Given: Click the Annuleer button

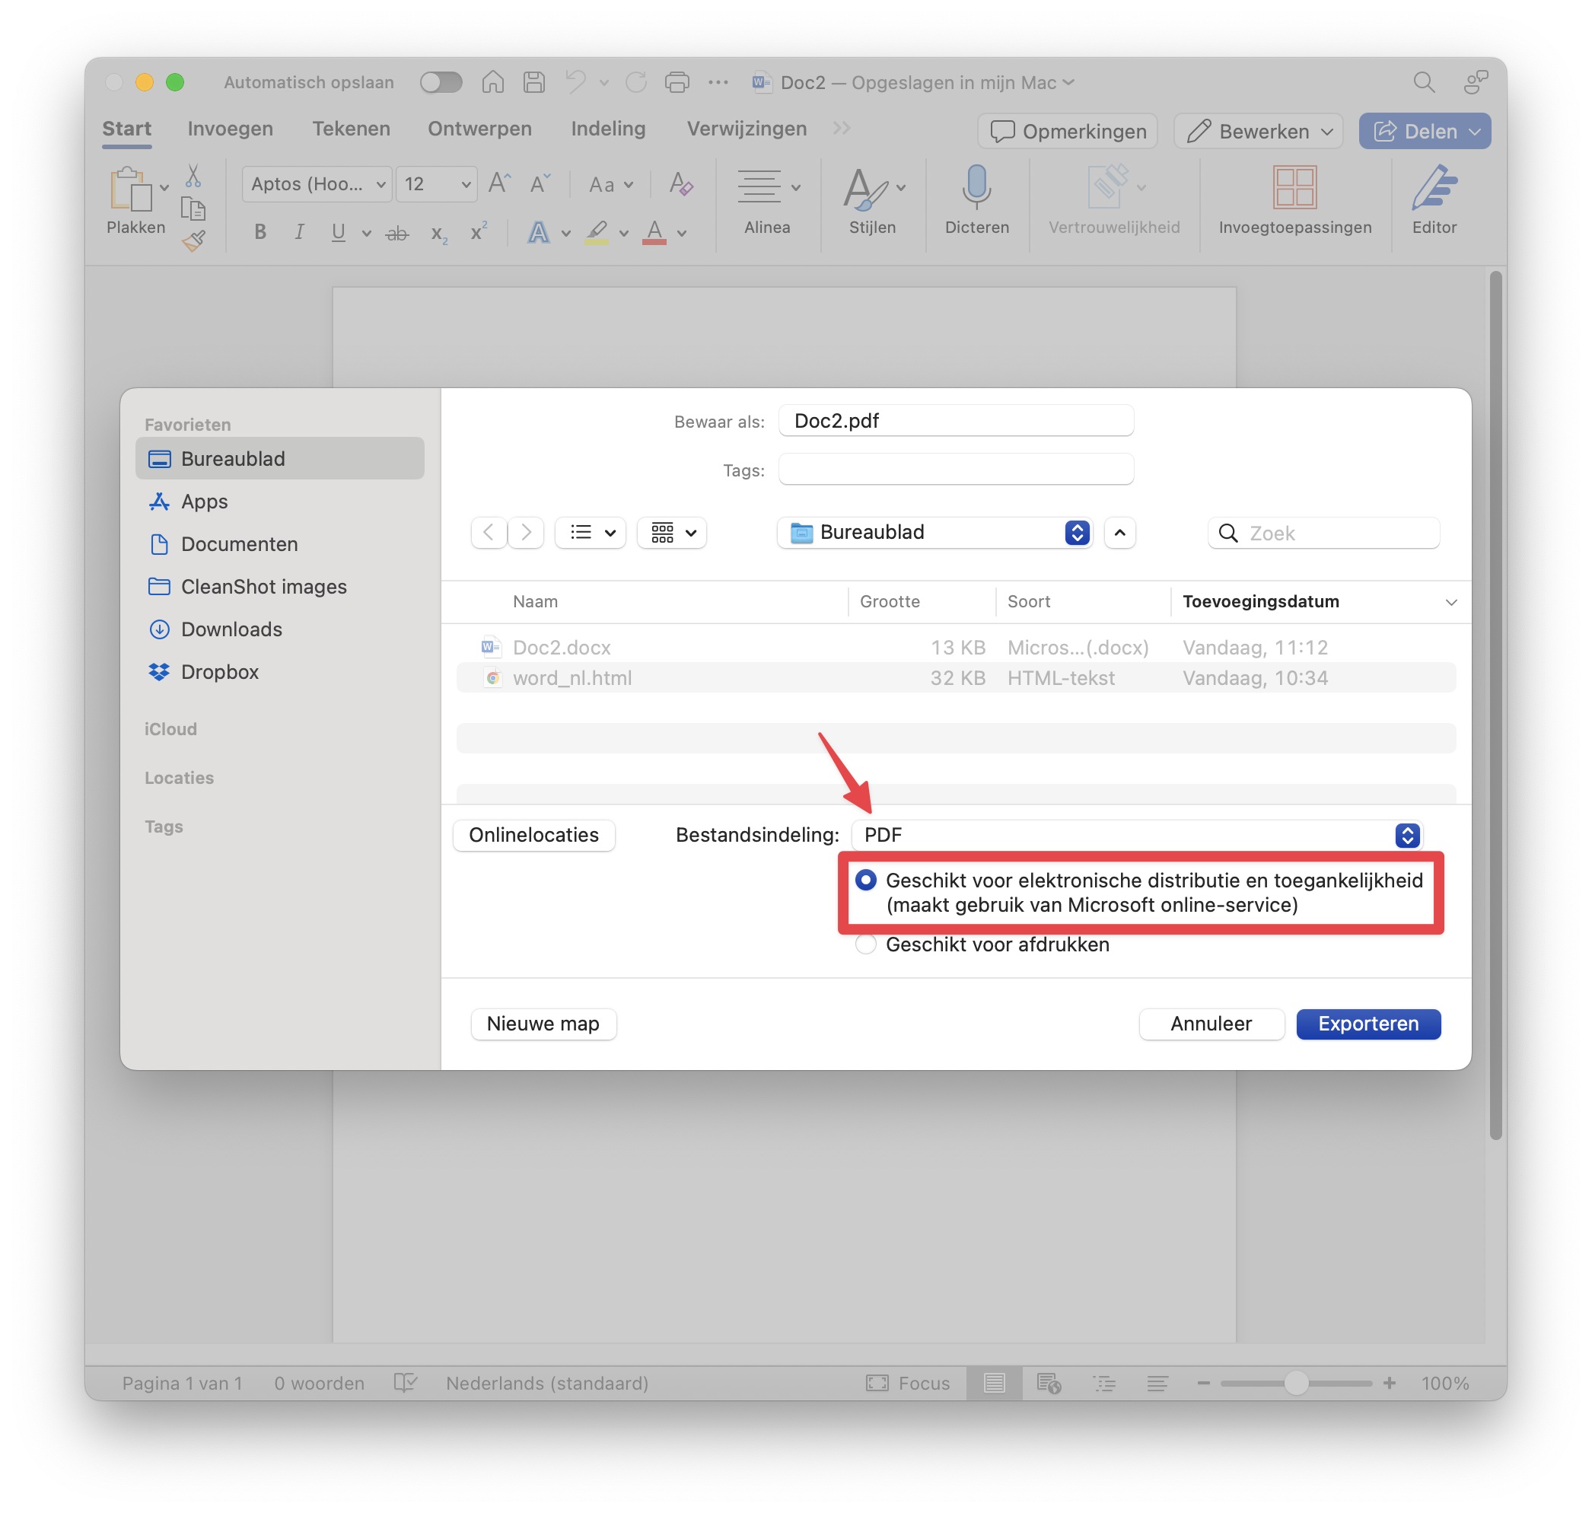Looking at the screenshot, I should 1211,1024.
